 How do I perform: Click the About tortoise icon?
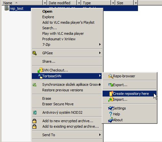pyautogui.click(x=111, y=120)
